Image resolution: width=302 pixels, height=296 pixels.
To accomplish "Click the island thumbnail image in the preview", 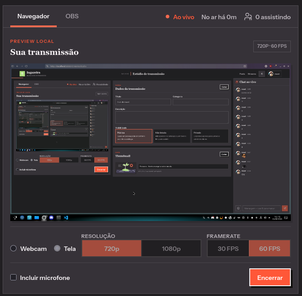I will (x=126, y=168).
